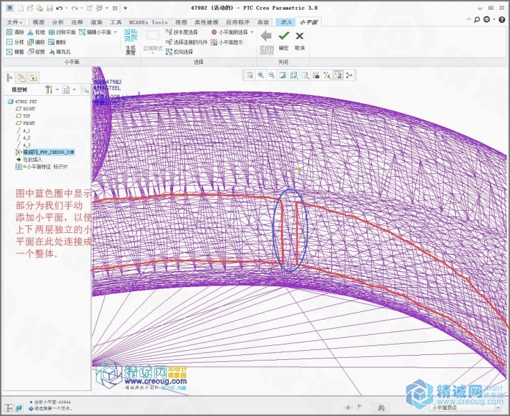Open the 模型 (Model) ribbon tab

pos(38,22)
